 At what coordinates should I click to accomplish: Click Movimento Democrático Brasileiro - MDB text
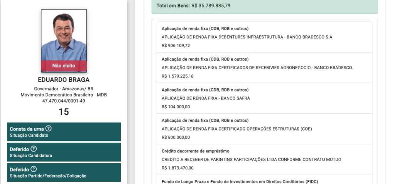64,95
